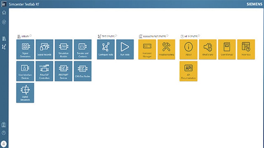Click the help question mark in sidebar
Screen dimensions: 264x148
tap(4, 133)
